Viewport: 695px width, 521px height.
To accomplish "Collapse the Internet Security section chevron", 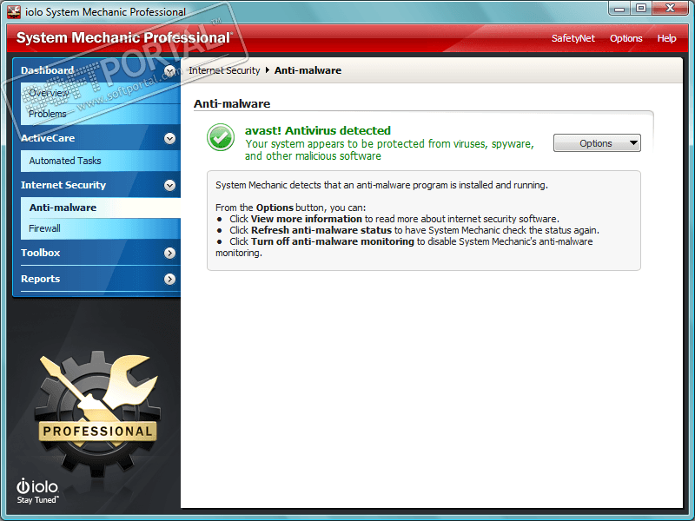I will point(169,185).
